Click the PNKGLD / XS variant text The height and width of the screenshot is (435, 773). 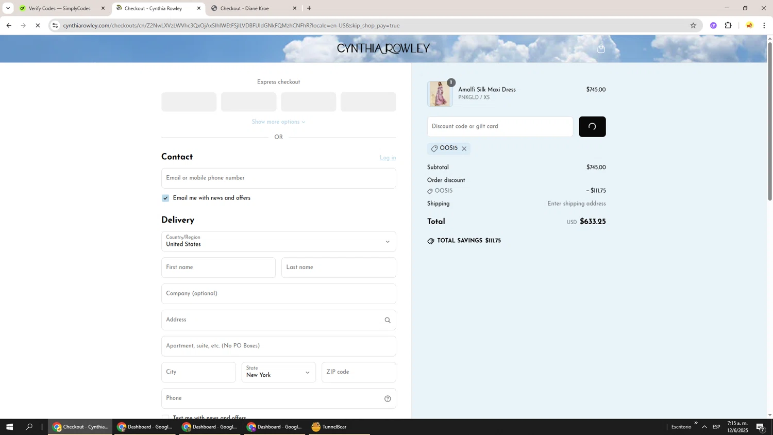click(x=474, y=97)
